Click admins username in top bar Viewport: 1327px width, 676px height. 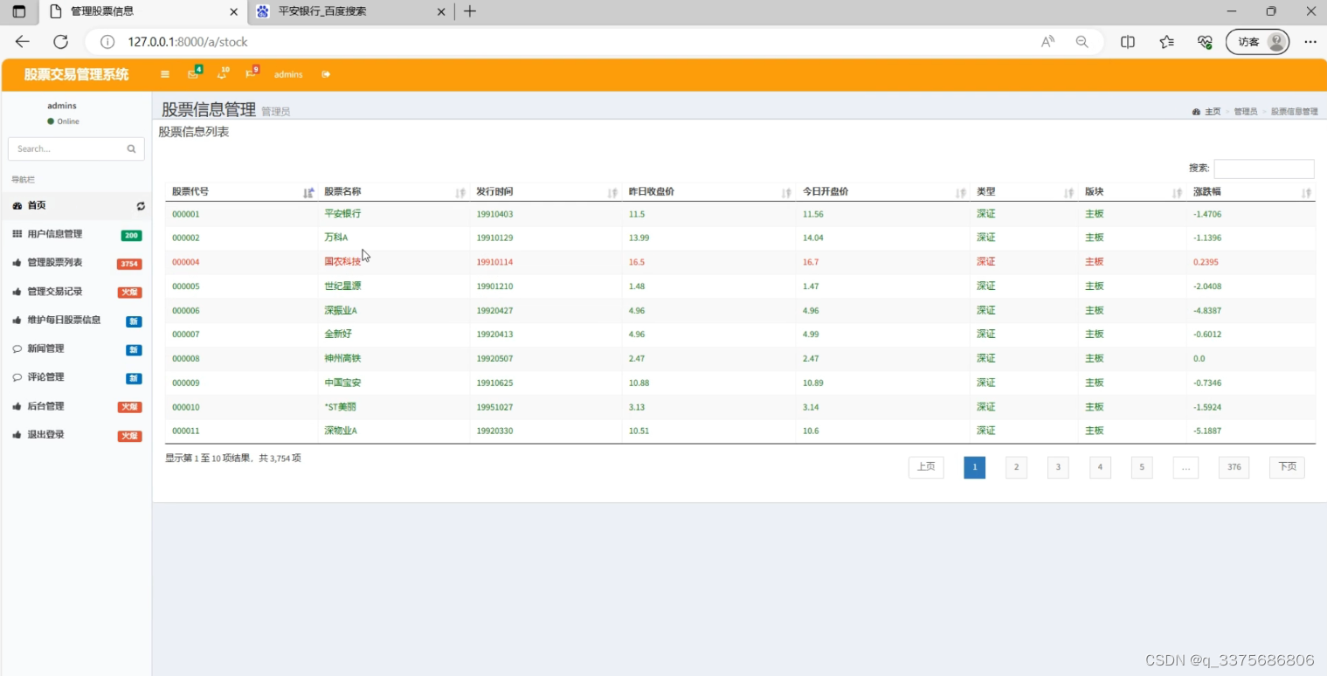(x=288, y=74)
